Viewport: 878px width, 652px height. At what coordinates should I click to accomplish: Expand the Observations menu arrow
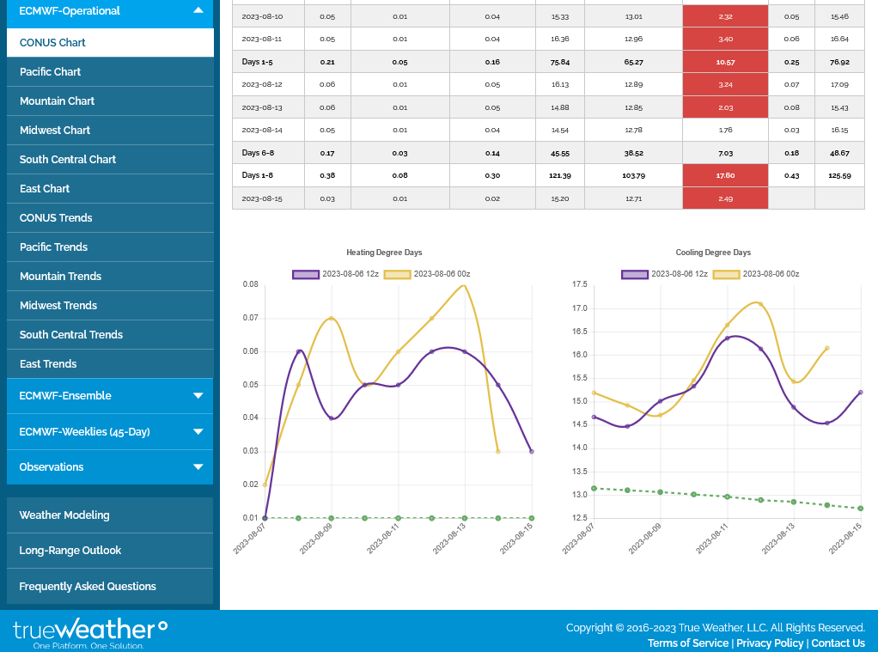point(198,467)
